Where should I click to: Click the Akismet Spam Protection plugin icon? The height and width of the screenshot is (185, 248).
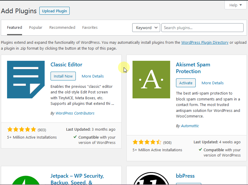coord(151,80)
